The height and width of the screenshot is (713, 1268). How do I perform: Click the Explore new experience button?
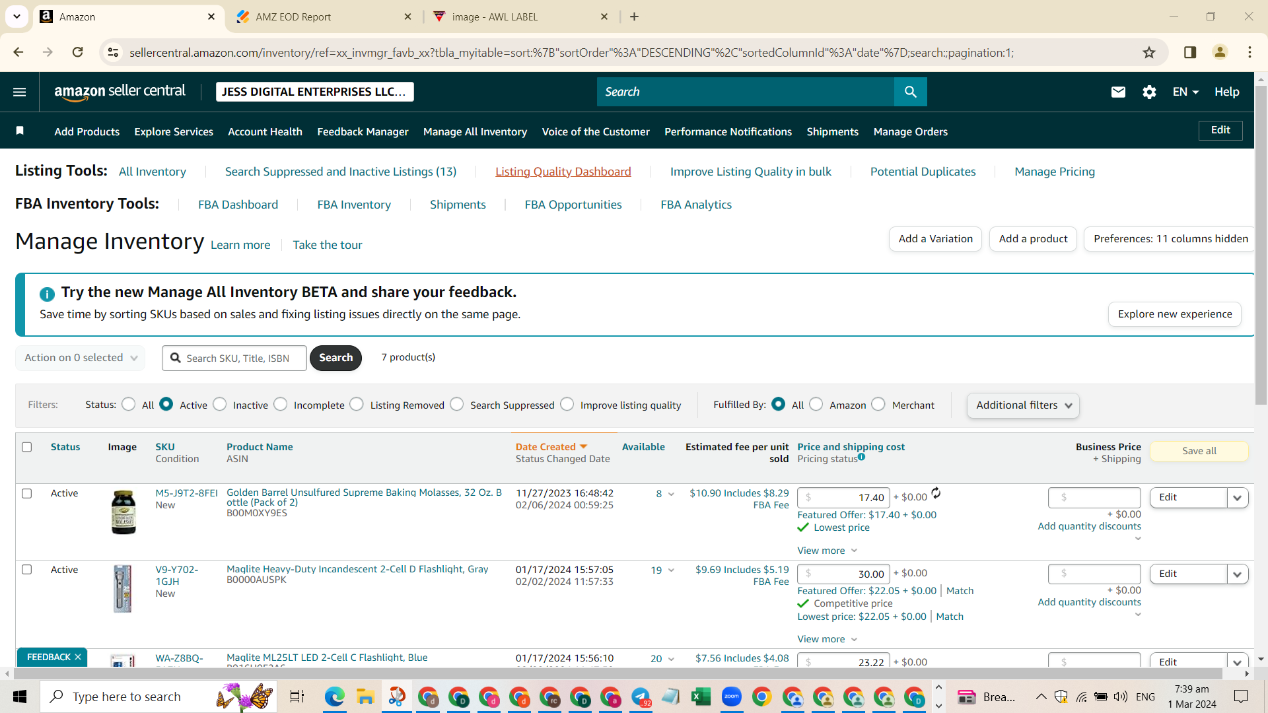(x=1175, y=314)
